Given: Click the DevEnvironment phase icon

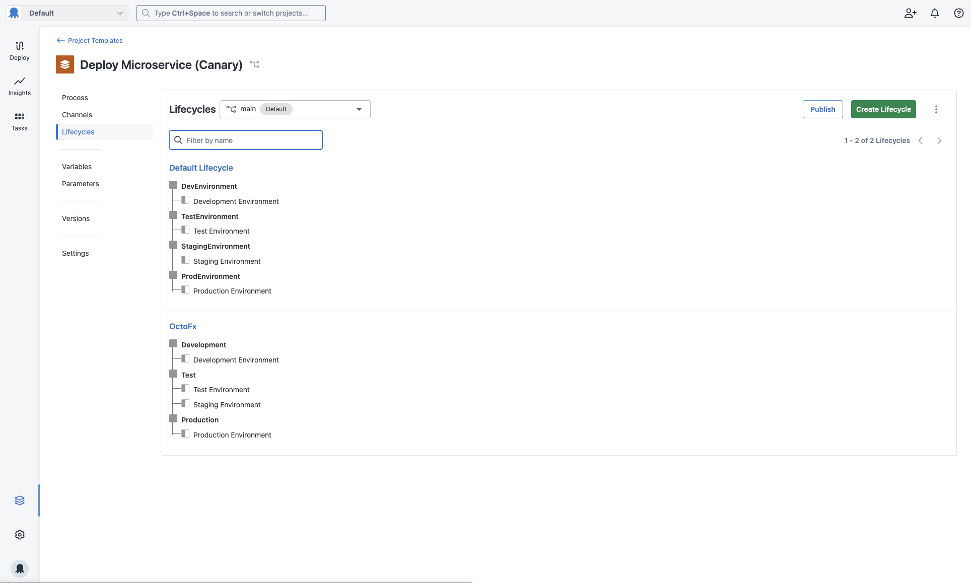Looking at the screenshot, I should point(173,185).
